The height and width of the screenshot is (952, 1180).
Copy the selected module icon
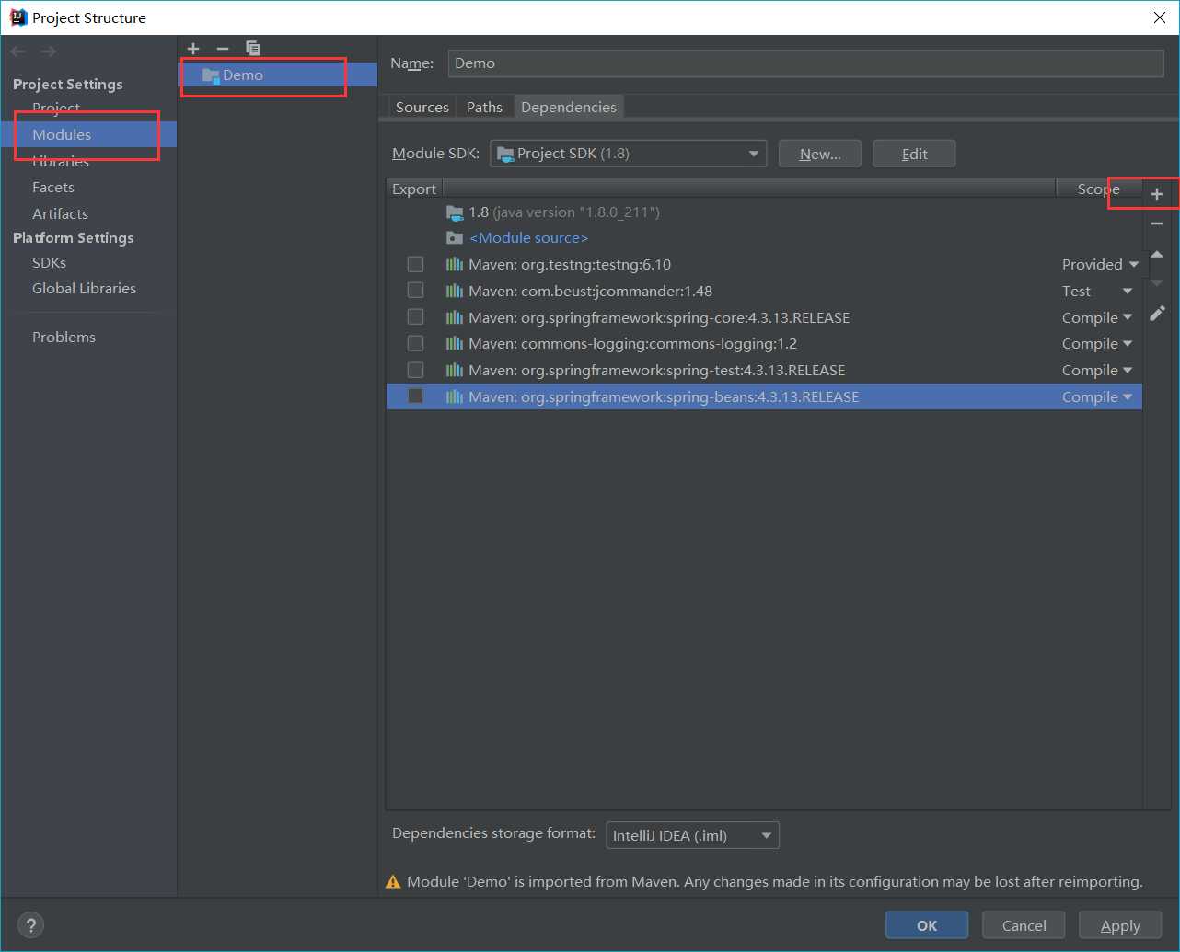(x=253, y=48)
